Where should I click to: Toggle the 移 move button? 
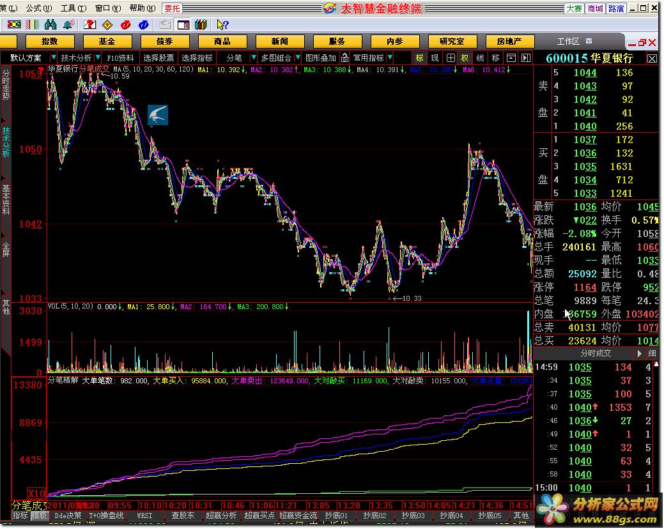click(x=495, y=58)
